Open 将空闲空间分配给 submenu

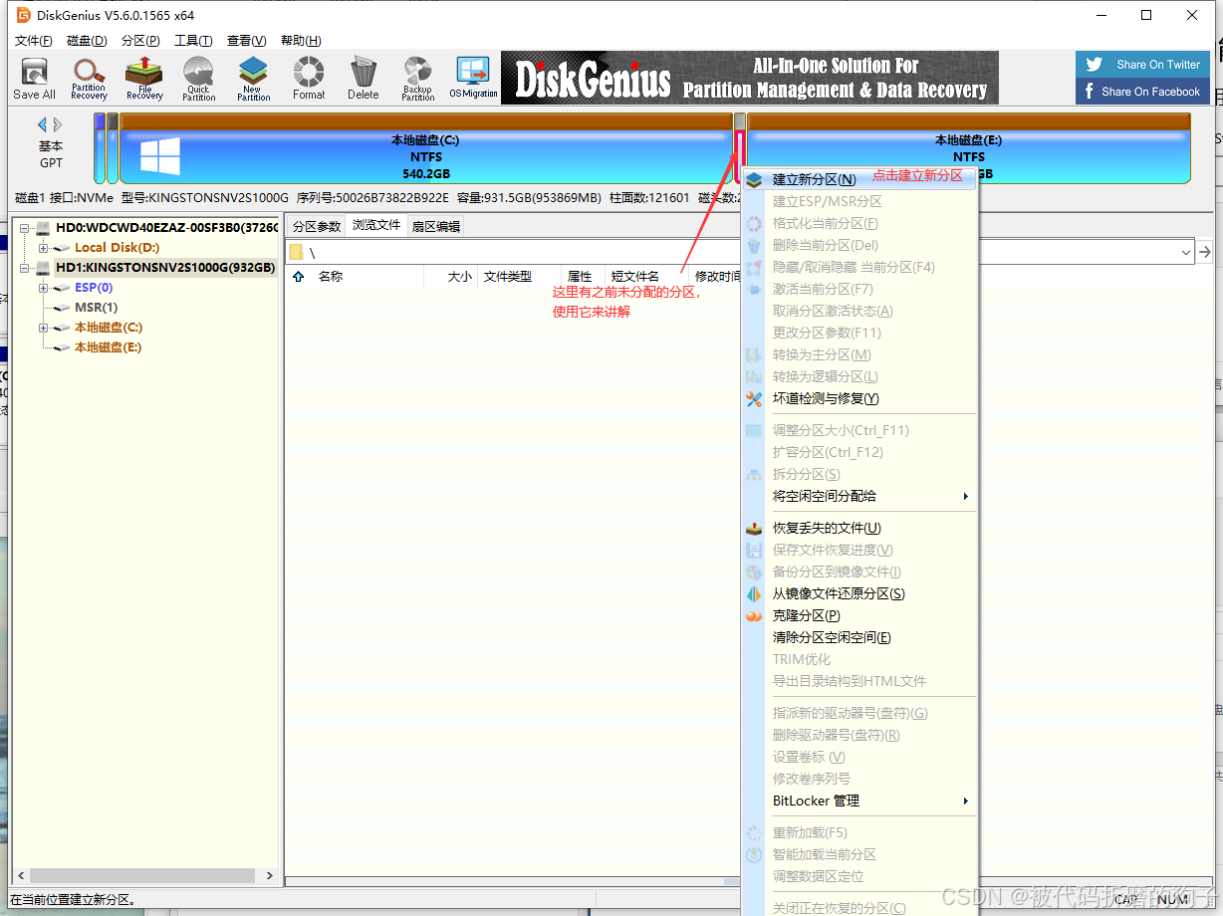point(859,497)
